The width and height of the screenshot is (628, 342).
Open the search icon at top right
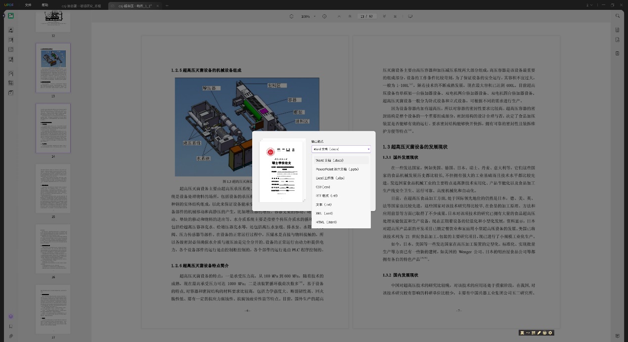coord(618,16)
